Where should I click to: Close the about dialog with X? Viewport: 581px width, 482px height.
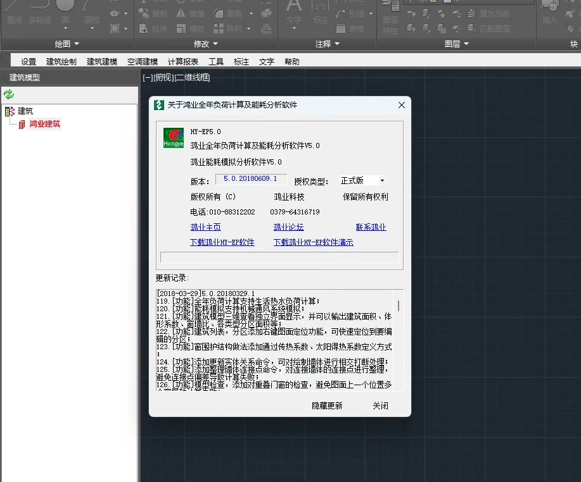tap(401, 105)
